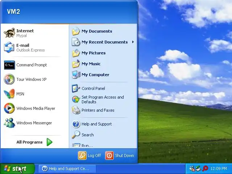Screen dimensions: 232x174
Task: Open the My Music folder icon
Action: (76, 64)
